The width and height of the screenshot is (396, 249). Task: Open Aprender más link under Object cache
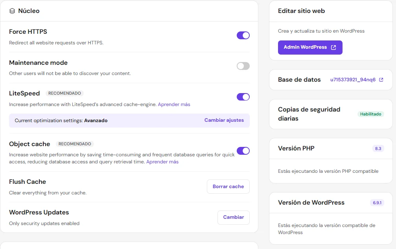pos(162,161)
